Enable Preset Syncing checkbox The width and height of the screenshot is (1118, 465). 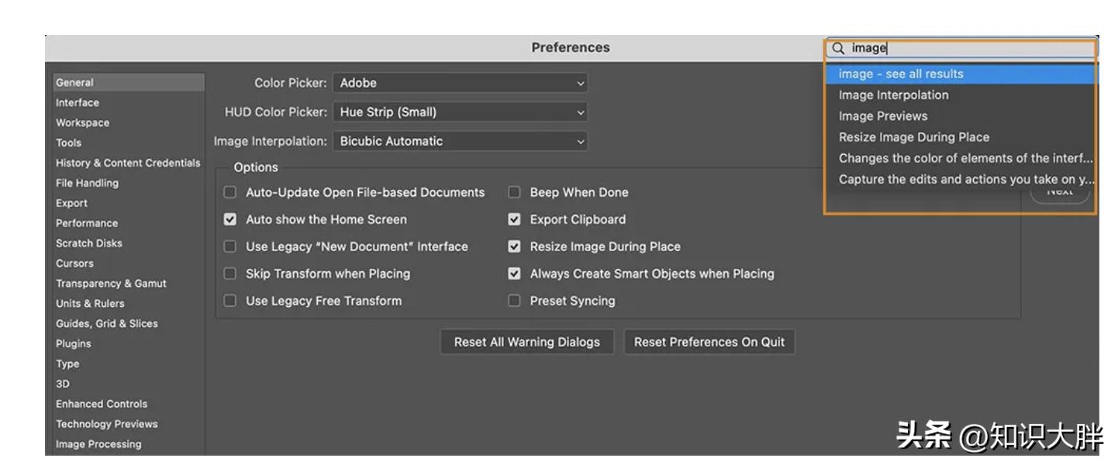click(x=514, y=301)
